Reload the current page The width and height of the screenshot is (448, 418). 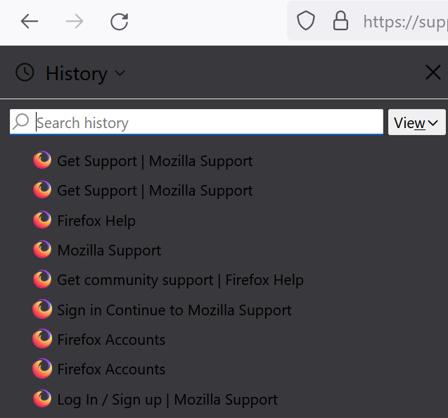click(120, 21)
